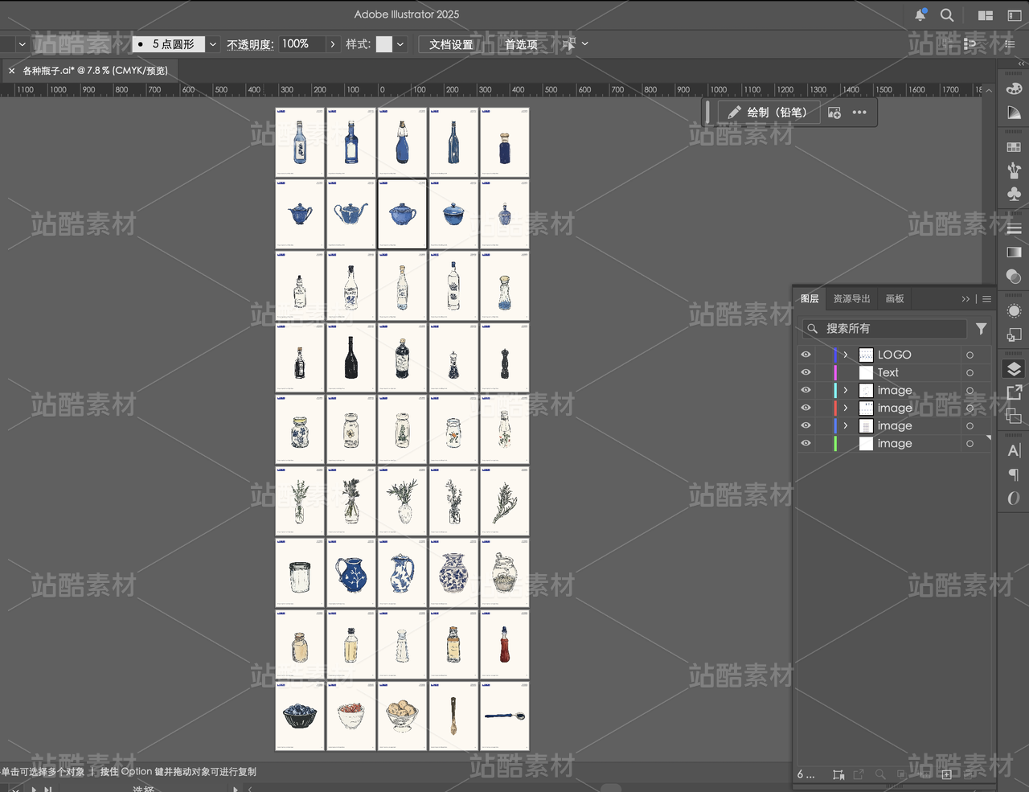
Task: Open the Transparency panel icon
Action: coord(1014,277)
